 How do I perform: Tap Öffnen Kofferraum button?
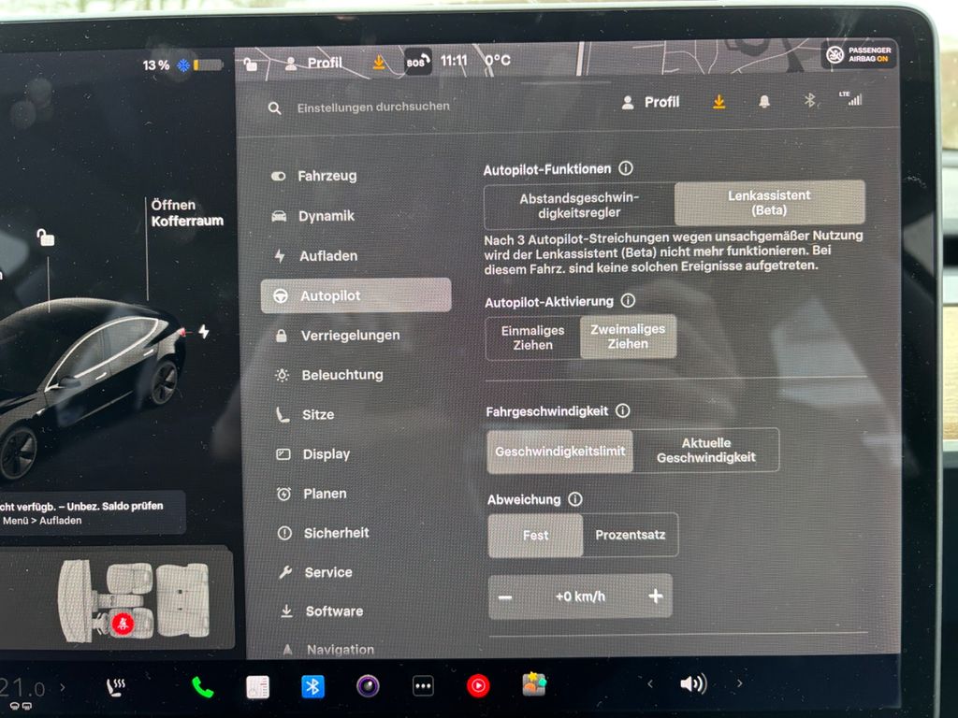187,212
